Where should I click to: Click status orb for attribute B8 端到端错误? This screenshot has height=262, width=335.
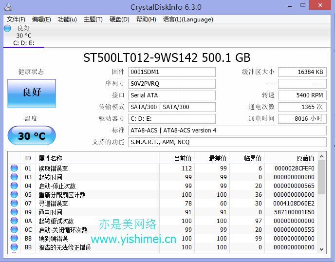pyautogui.click(x=14, y=239)
